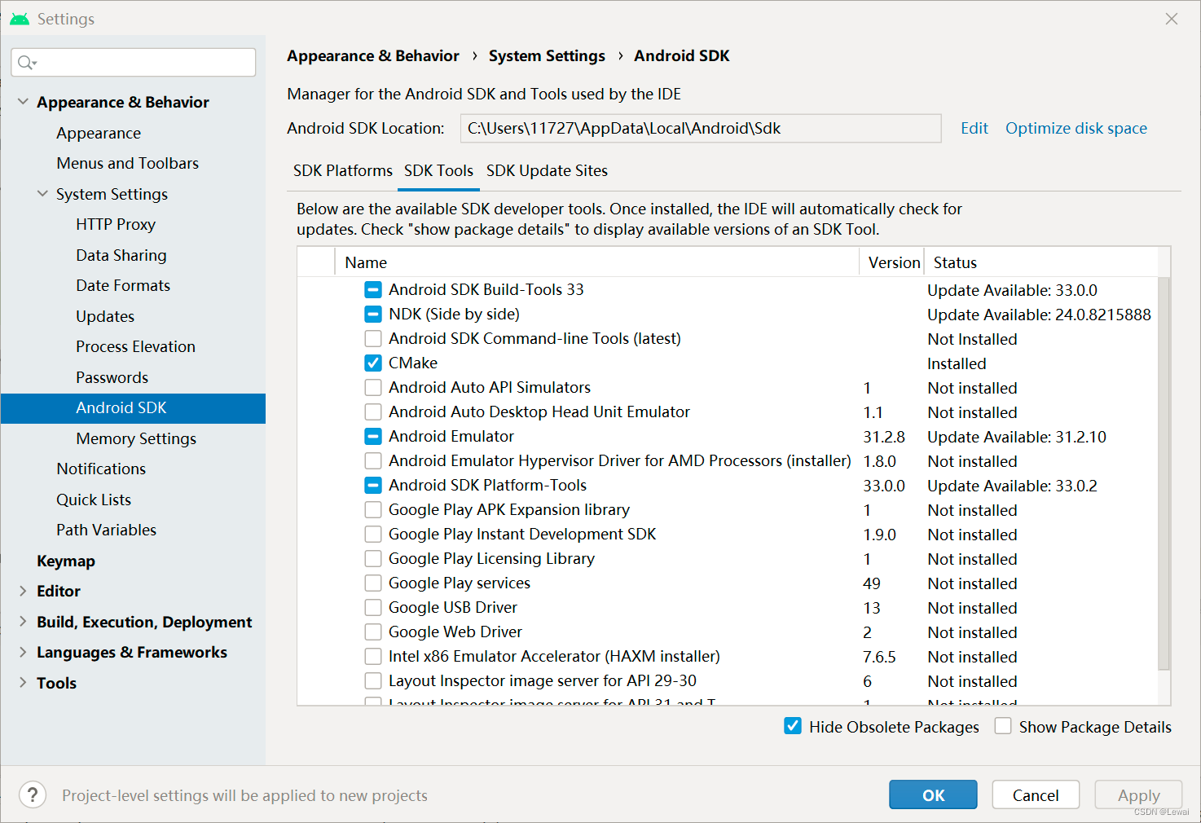Click the Status column header
The image size is (1201, 823).
pos(1041,262)
